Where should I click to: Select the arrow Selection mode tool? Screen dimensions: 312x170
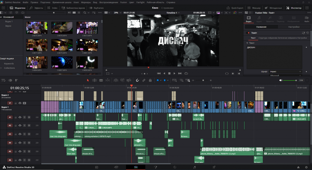click(x=88, y=80)
